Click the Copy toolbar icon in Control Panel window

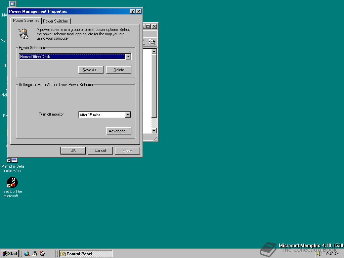152,42
